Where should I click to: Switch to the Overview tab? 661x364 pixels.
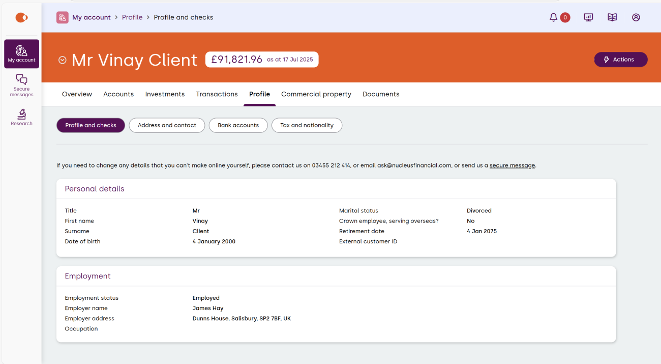[x=77, y=94]
